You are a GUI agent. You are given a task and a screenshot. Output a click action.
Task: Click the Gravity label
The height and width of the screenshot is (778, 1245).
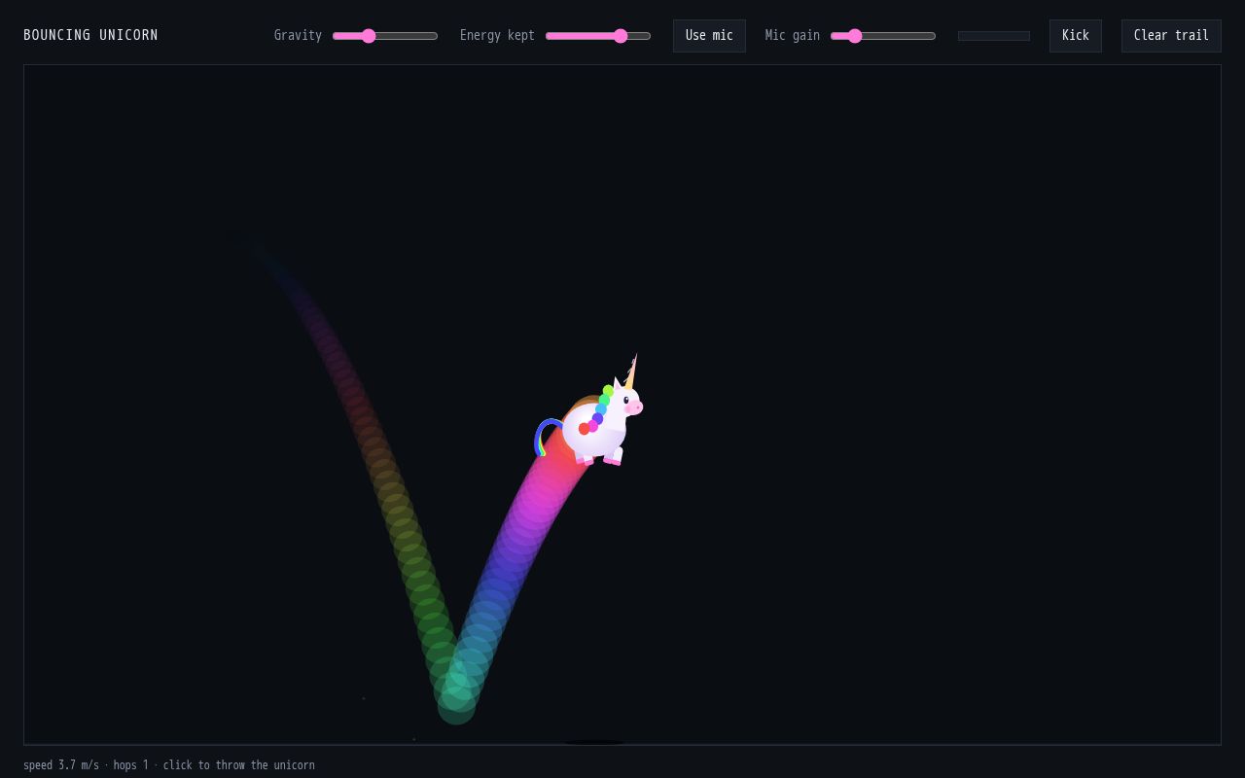298,36
